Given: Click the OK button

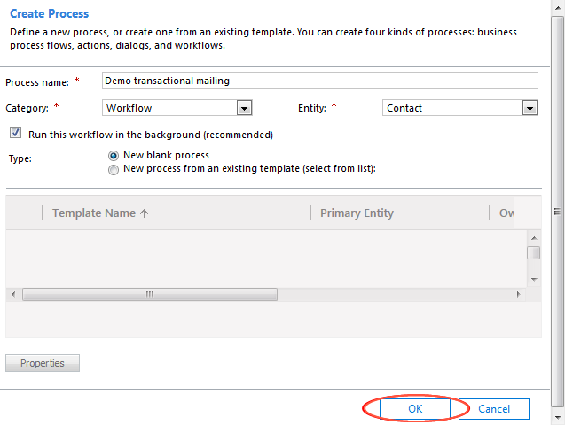Looking at the screenshot, I should [x=415, y=408].
